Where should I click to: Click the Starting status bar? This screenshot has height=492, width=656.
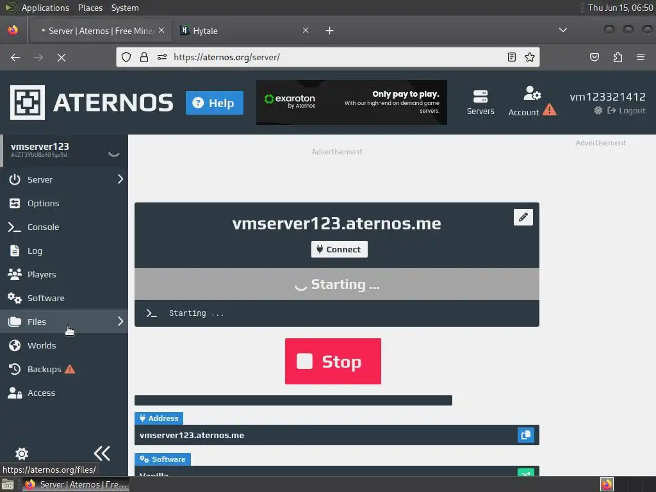tap(337, 284)
